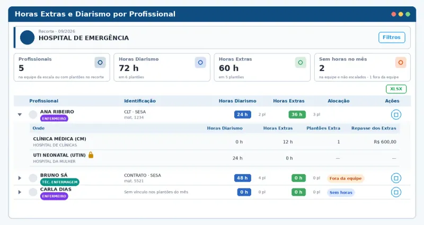Click the Plantões Extra sub-header
The height and width of the screenshot is (225, 424).
323,128
